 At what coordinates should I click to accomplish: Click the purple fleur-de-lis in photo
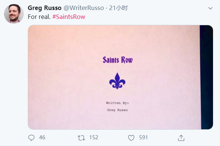point(117,81)
